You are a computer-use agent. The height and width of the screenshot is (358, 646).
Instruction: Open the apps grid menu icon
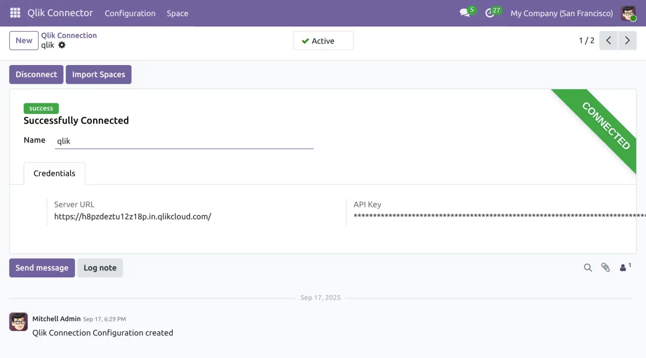pyautogui.click(x=15, y=13)
